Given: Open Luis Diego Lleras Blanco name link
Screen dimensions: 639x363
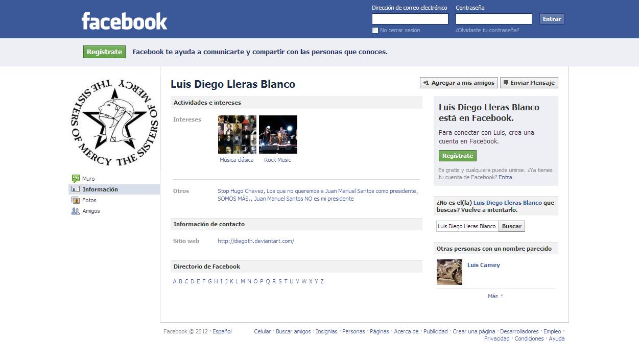Looking at the screenshot, I should pos(508,203).
